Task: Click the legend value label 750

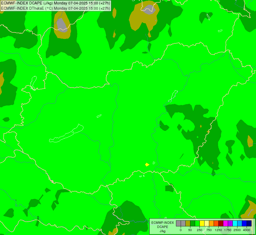Action: [x=209, y=230]
